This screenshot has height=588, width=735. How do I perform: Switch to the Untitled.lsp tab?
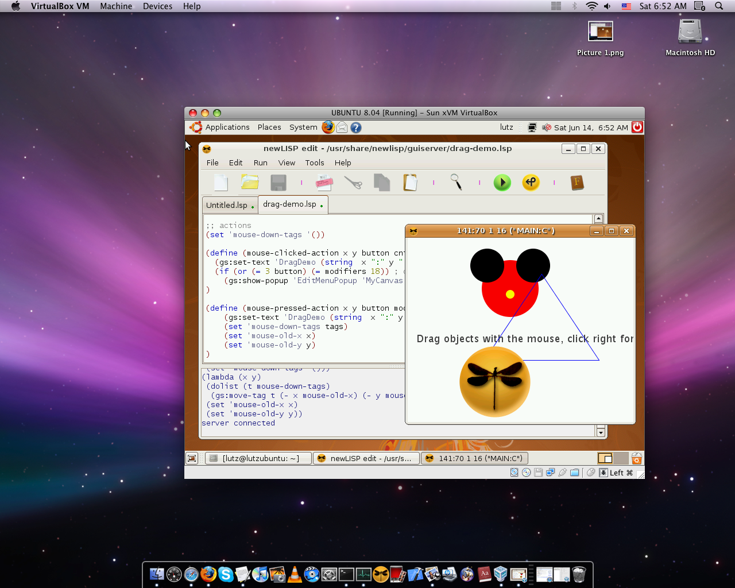(230, 205)
